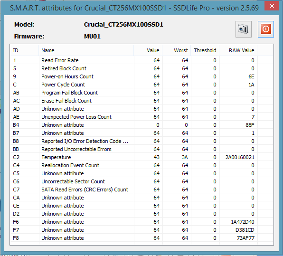Image resolution: width=283 pixels, height=256 pixels.
Task: Take a screenshot with the camera icon
Action: [x=243, y=29]
